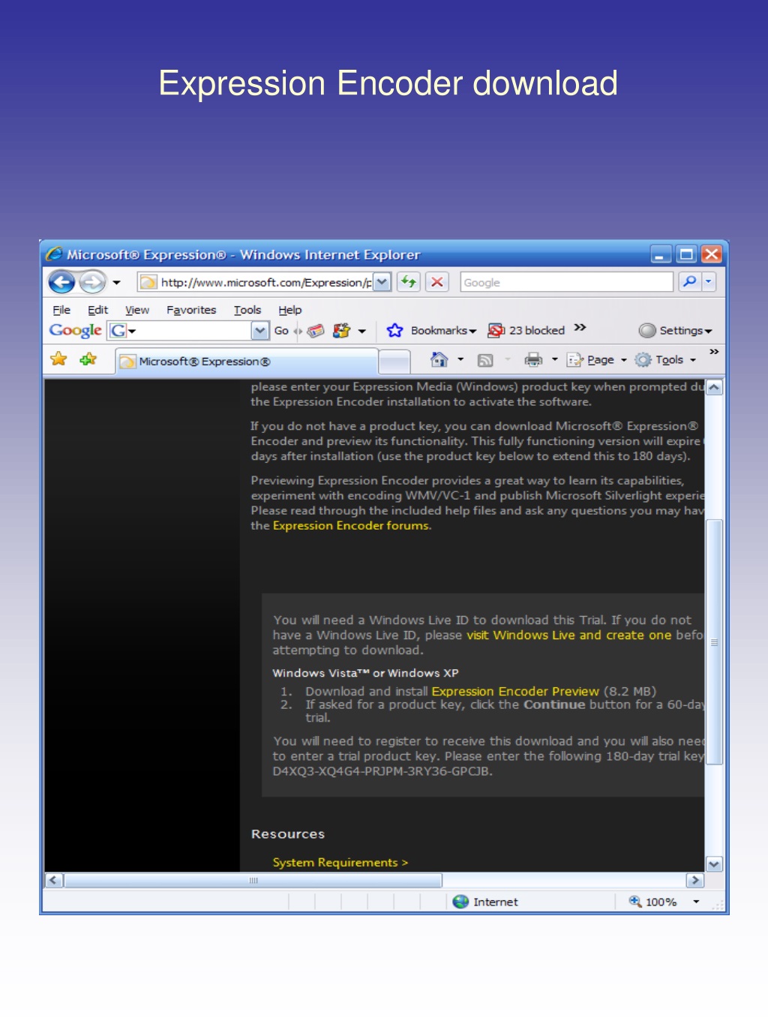The width and height of the screenshot is (768, 1024).
Task: Open the Bookmarks dropdown
Action: click(x=443, y=331)
